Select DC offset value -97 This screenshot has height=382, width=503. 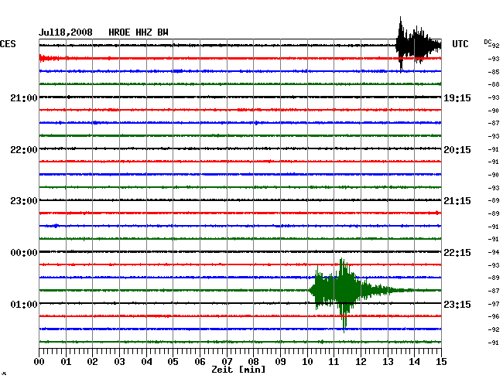click(x=494, y=304)
